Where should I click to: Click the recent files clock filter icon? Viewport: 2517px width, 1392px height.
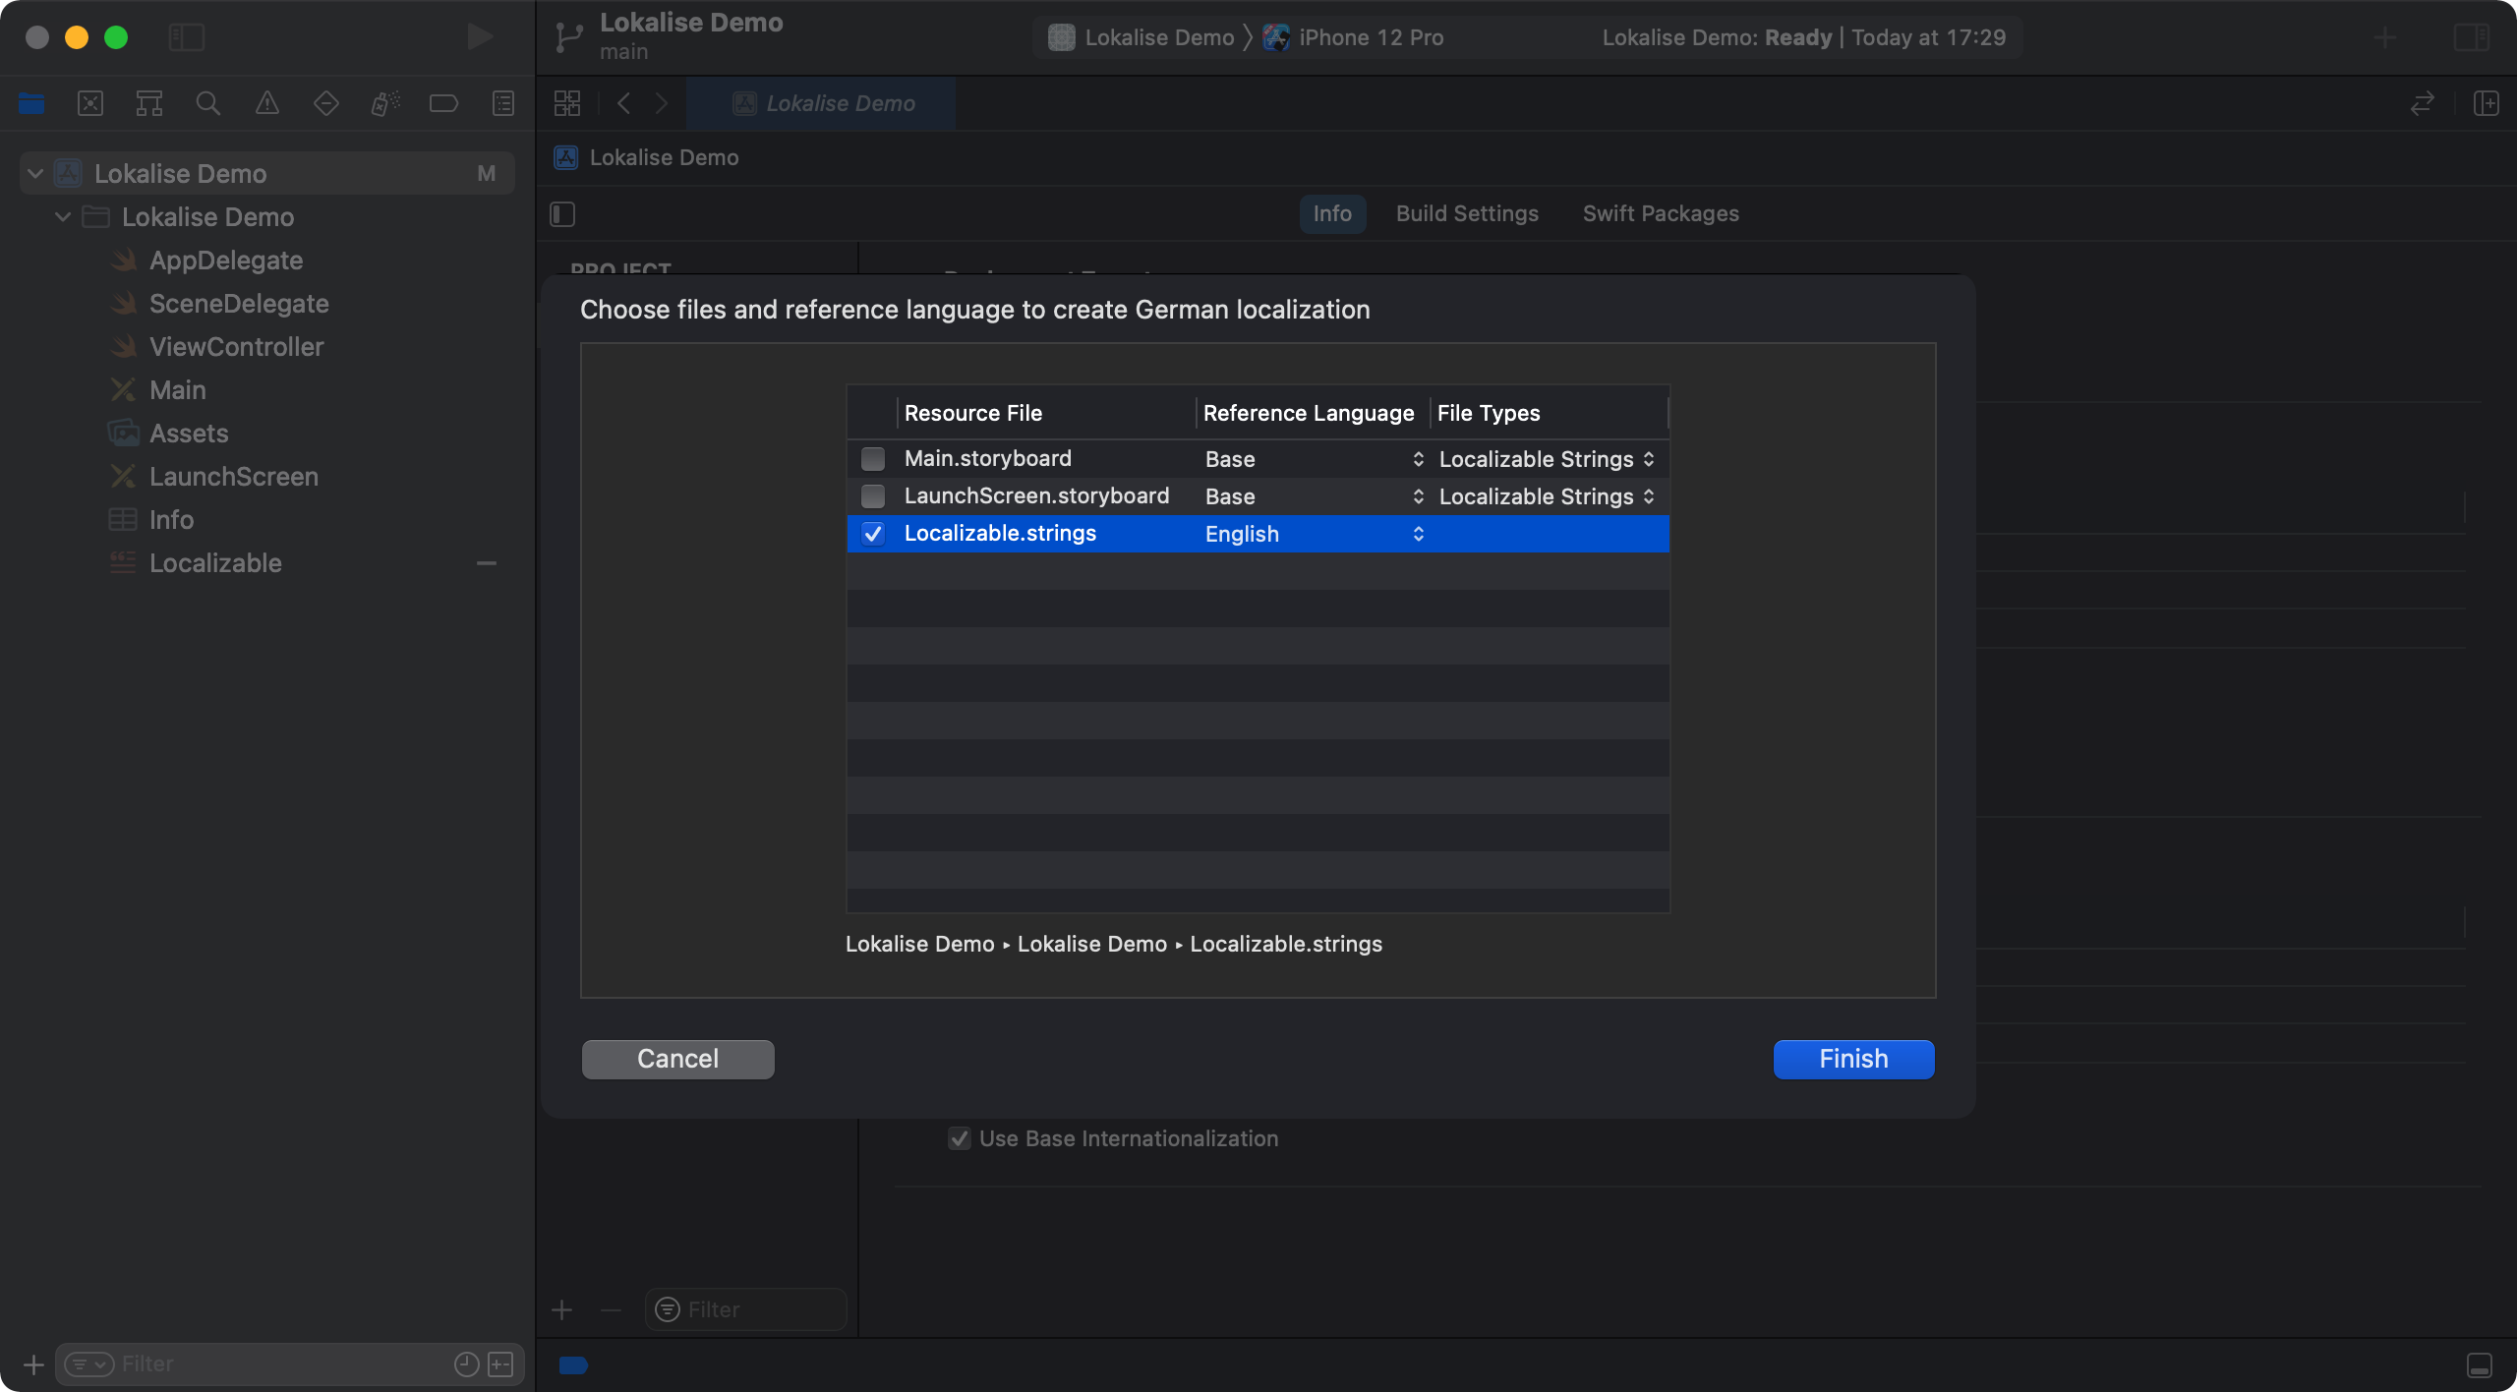tap(467, 1364)
